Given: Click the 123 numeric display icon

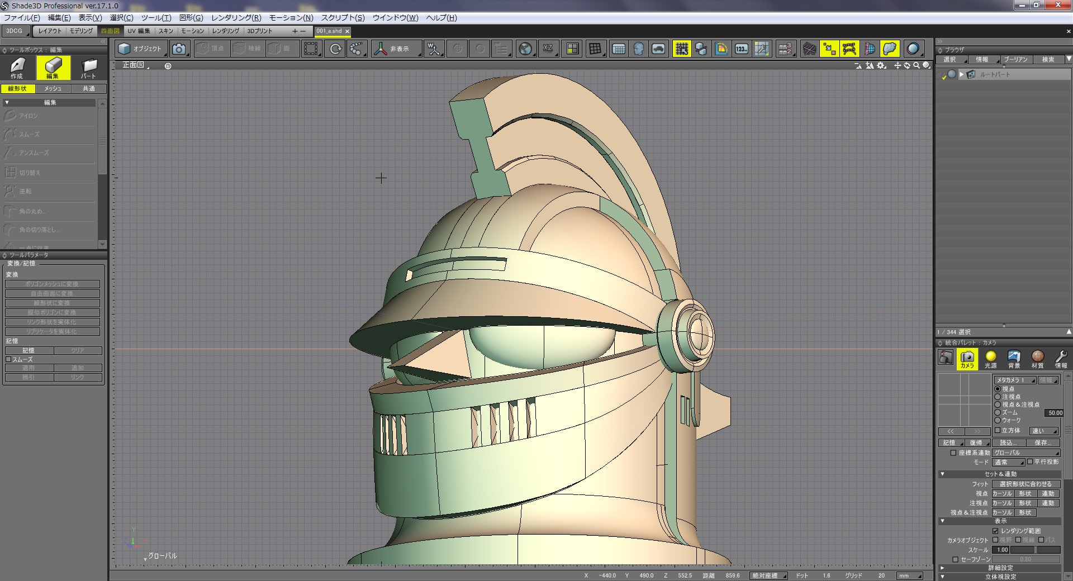Looking at the screenshot, I should click(742, 49).
